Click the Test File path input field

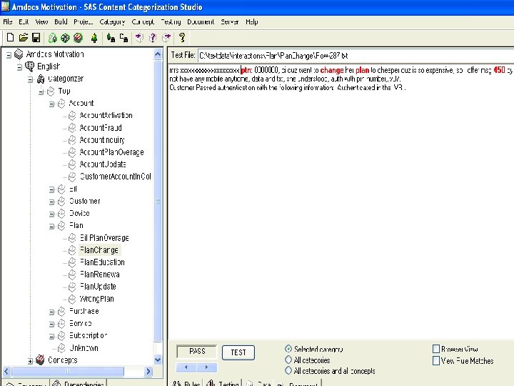pos(356,56)
